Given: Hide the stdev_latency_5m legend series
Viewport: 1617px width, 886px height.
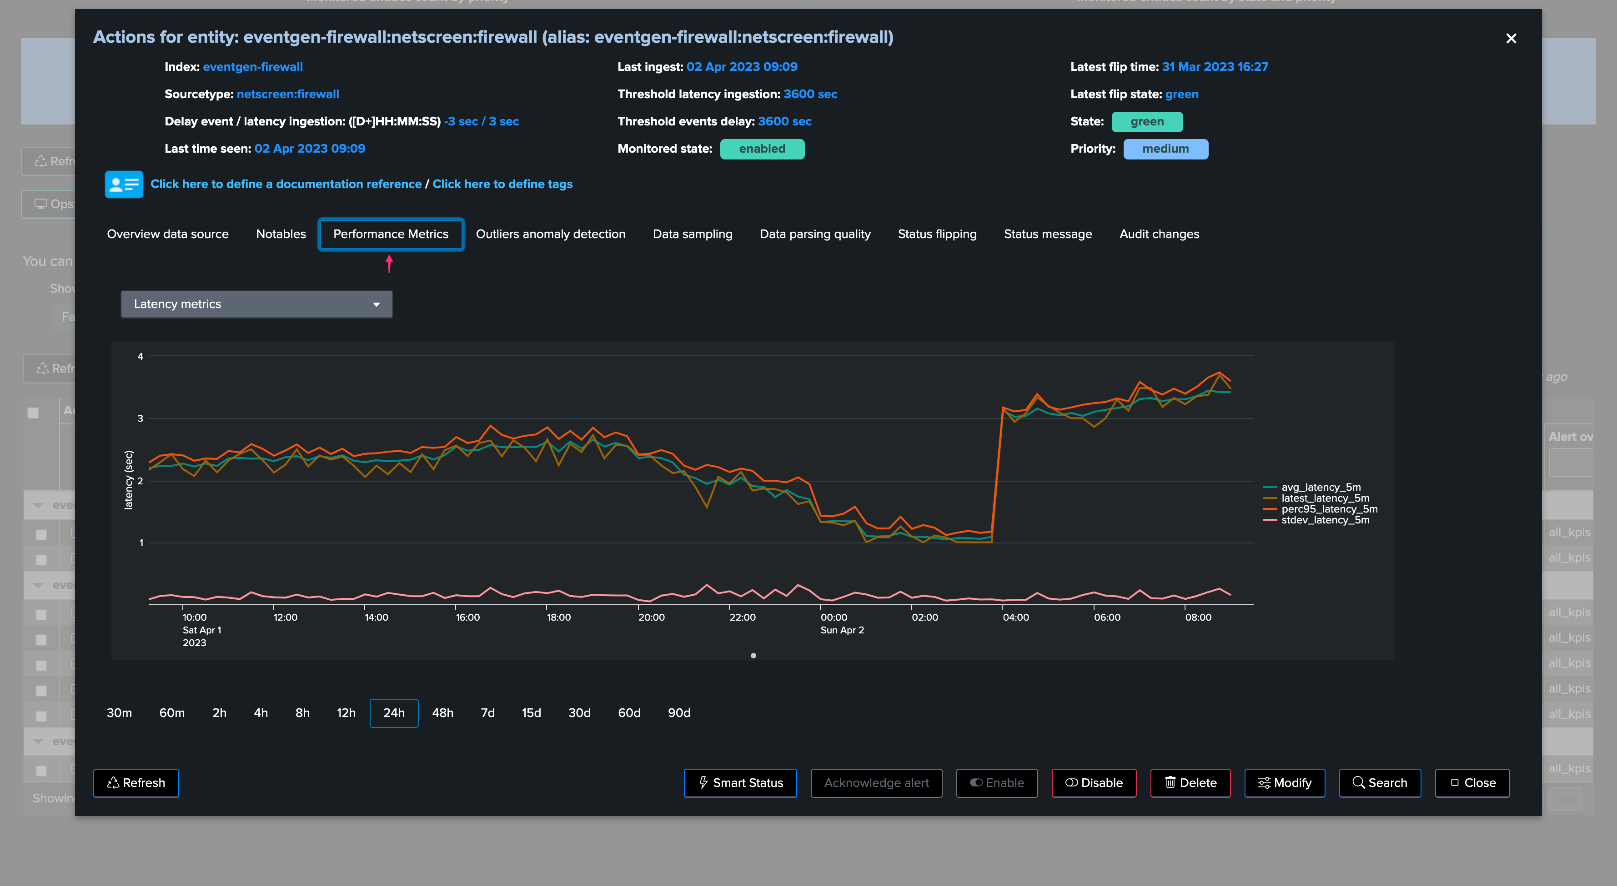Looking at the screenshot, I should pyautogui.click(x=1325, y=520).
